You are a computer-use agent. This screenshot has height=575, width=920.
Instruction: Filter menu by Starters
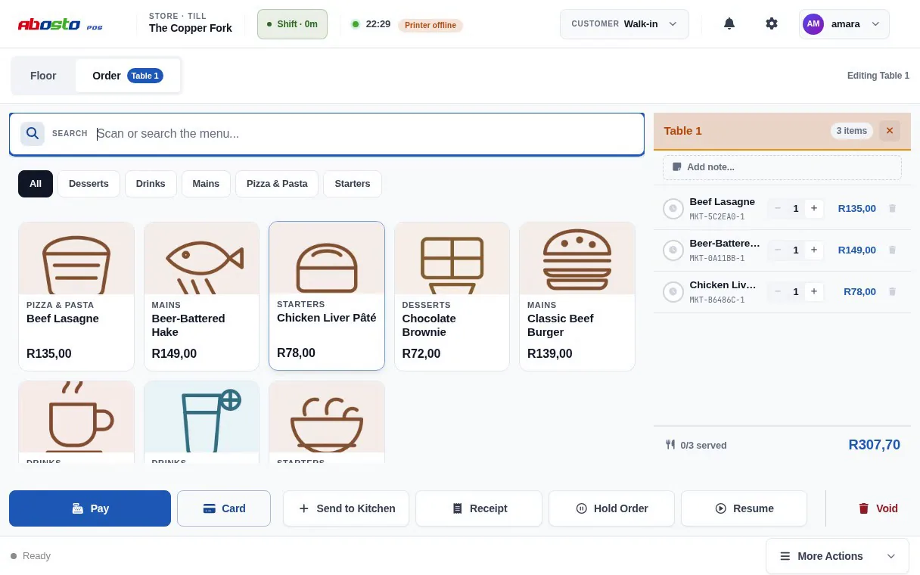point(353,184)
